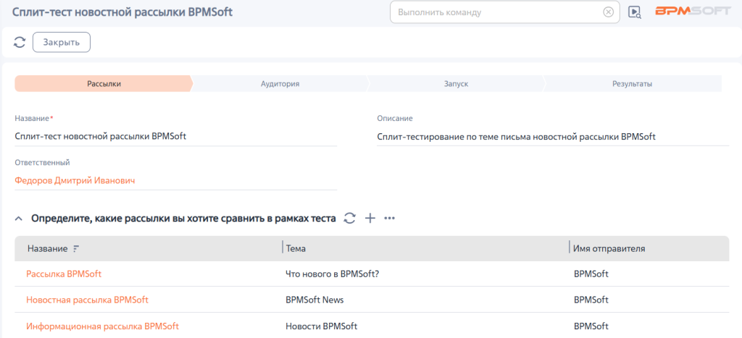
Task: Click sender BPMSoft in Информационная рассылка row
Action: pyautogui.click(x=591, y=326)
